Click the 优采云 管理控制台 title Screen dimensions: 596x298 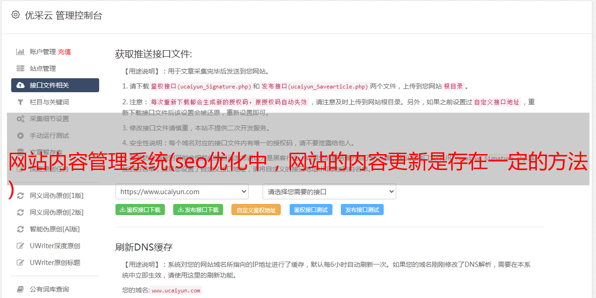[63, 15]
